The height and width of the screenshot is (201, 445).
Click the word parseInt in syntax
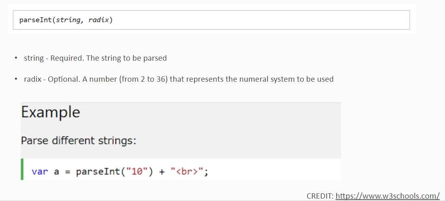coord(36,20)
